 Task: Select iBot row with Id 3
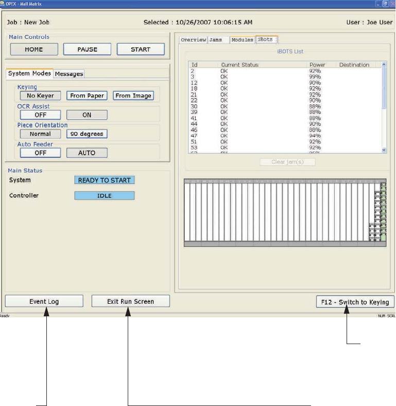point(285,77)
